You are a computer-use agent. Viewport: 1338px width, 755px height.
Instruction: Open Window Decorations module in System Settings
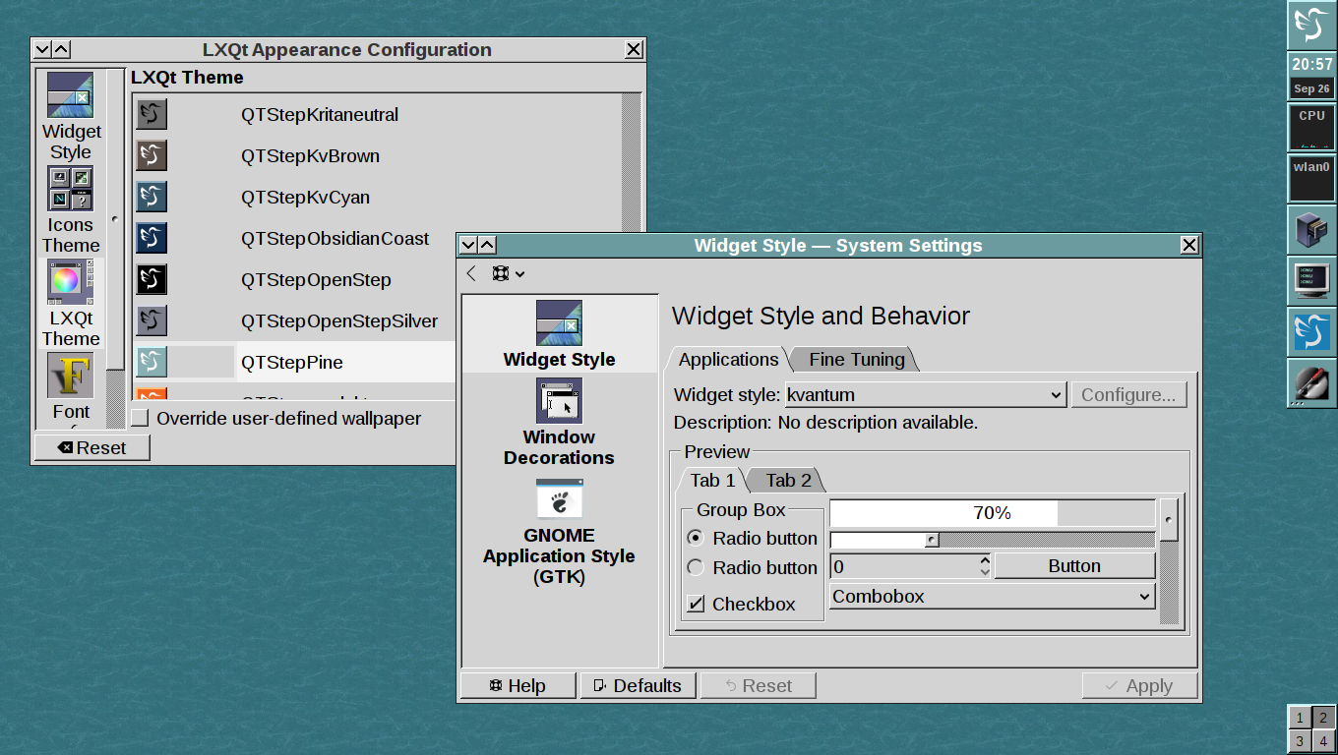[559, 422]
